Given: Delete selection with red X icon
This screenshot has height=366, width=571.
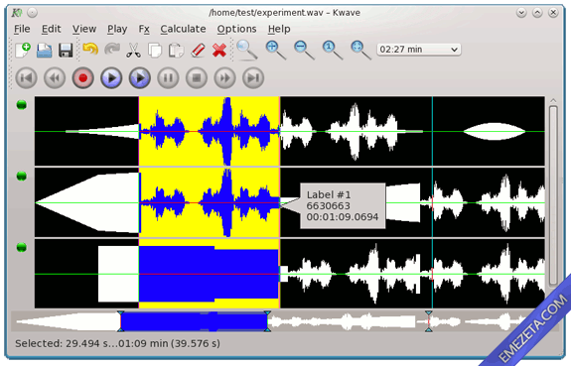Looking at the screenshot, I should point(219,51).
